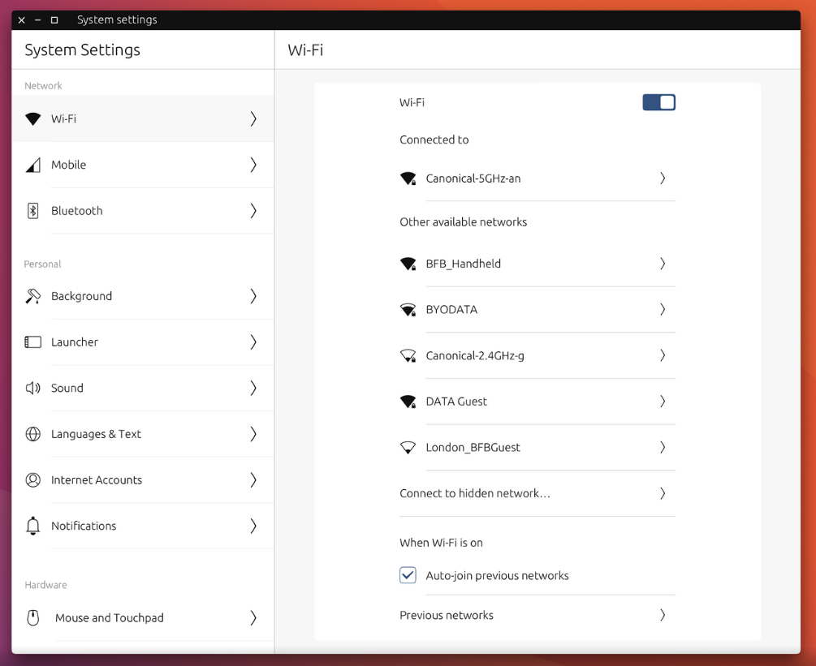
Task: Select the London_BFBGuest network
Action: 538,447
